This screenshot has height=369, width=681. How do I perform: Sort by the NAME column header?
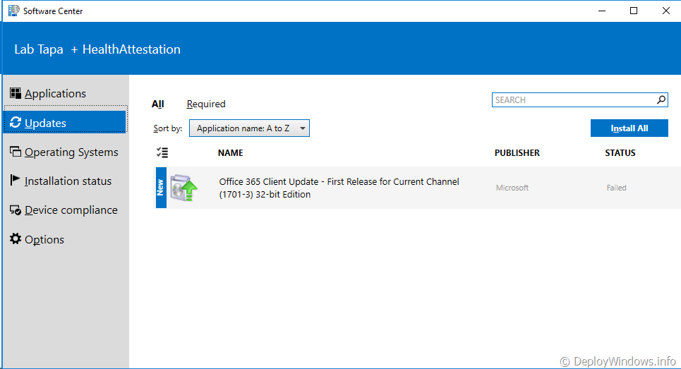coord(230,152)
